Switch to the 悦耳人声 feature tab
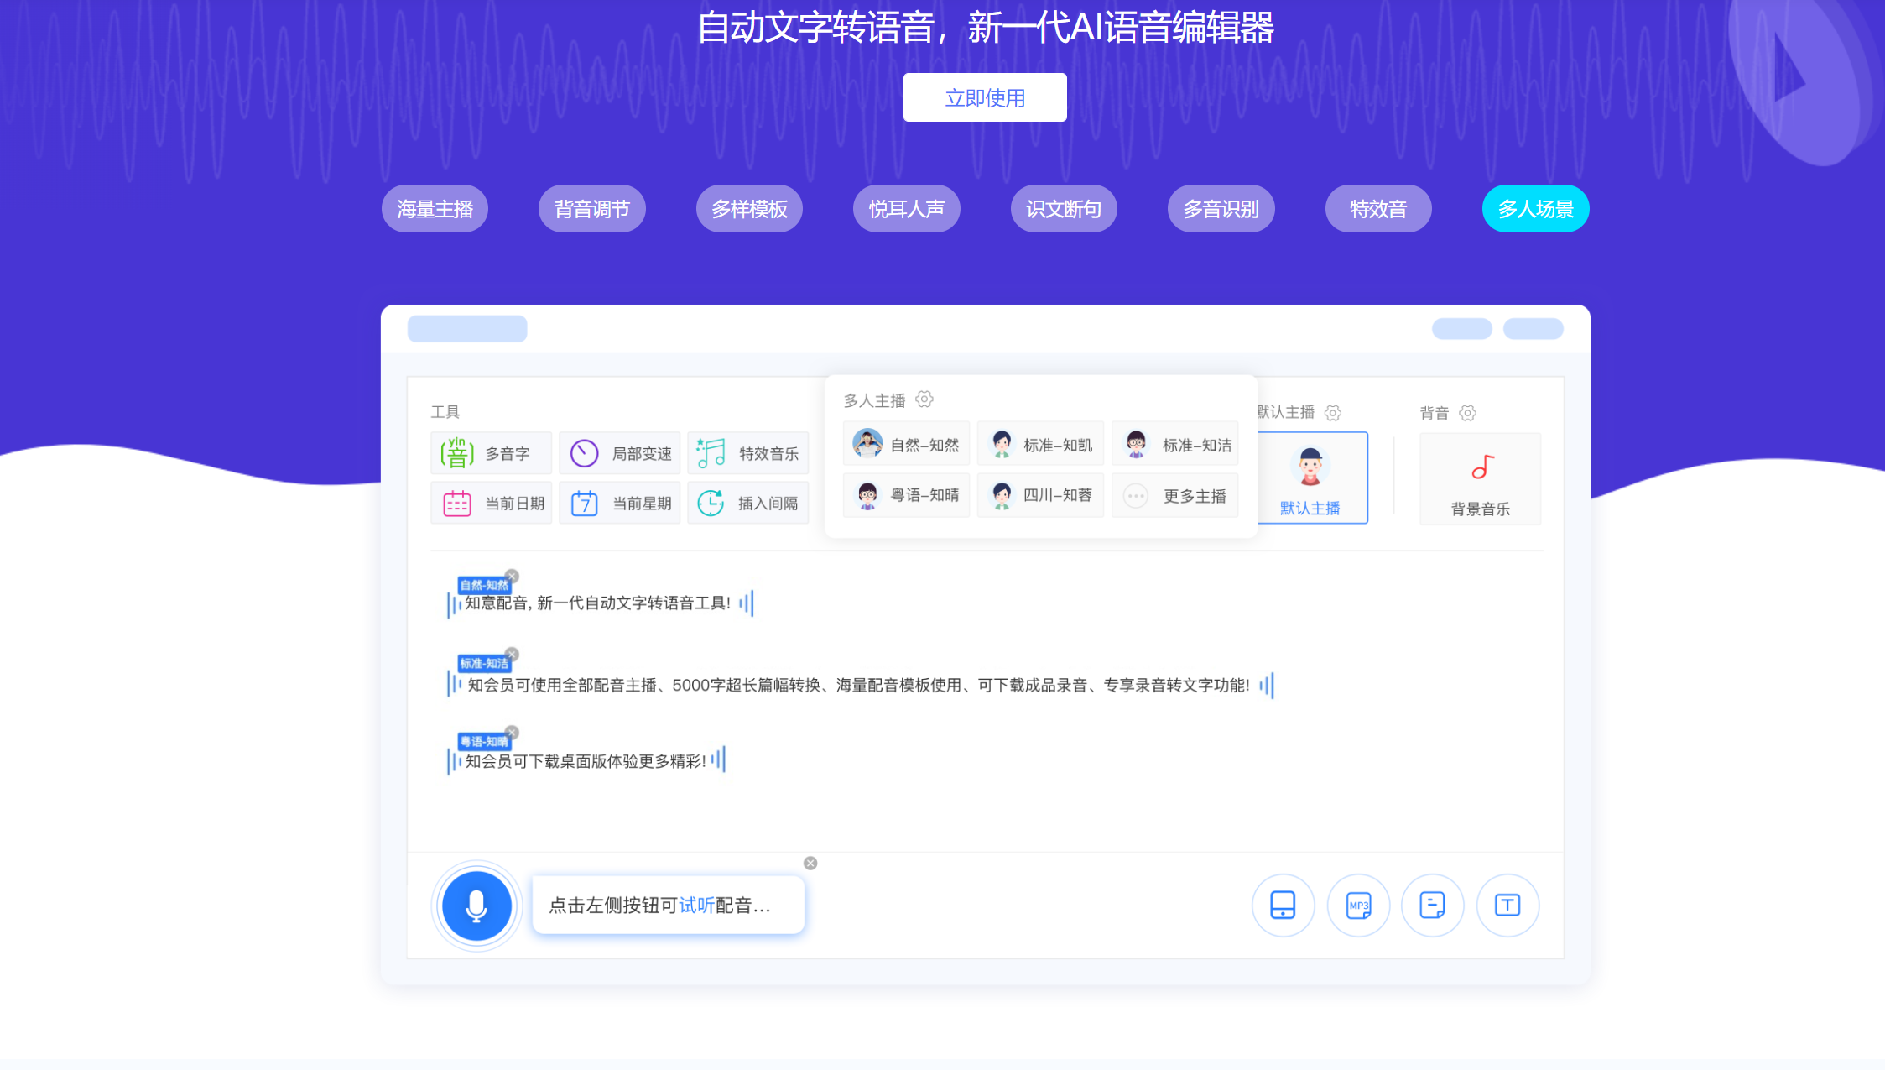The height and width of the screenshot is (1070, 1885). (907, 209)
